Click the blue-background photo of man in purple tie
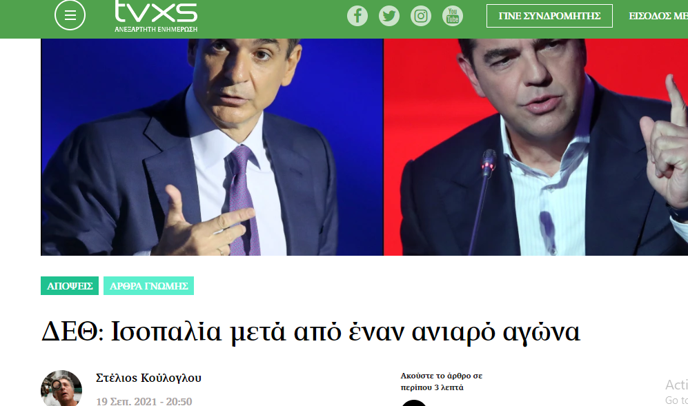The image size is (688, 406). click(212, 147)
